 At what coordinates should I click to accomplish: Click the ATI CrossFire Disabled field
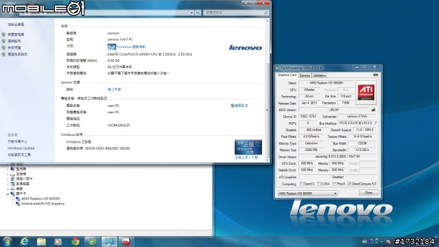coord(337,177)
